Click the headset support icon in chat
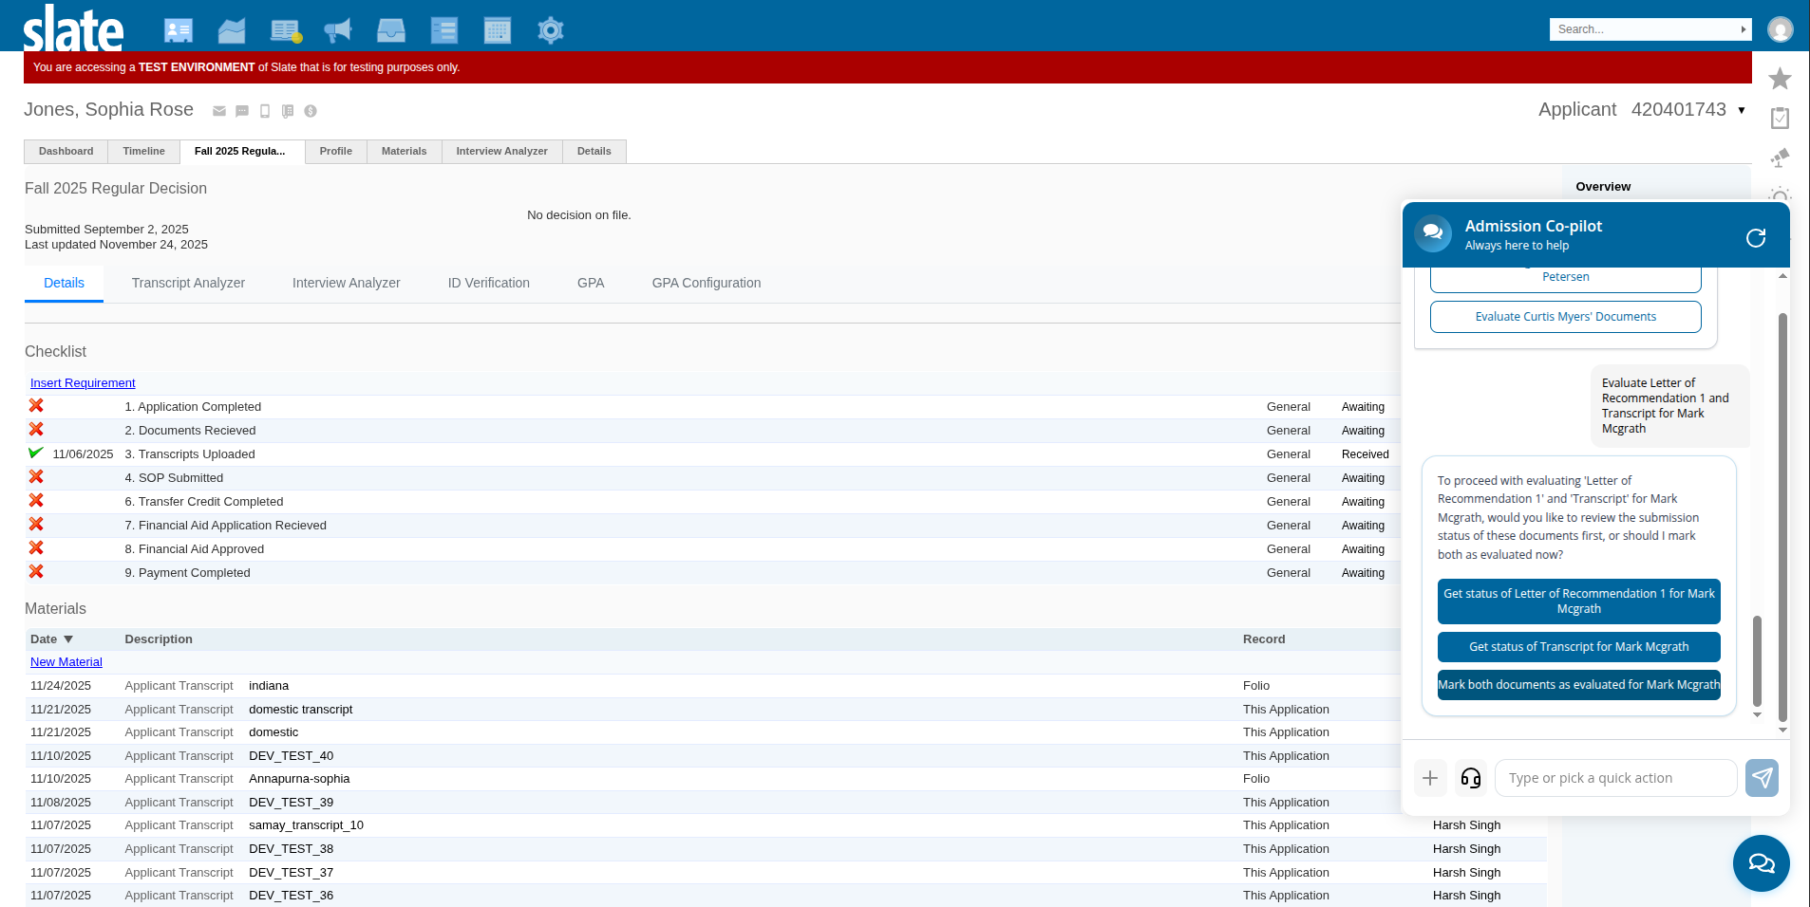This screenshot has width=1810, height=907. (1470, 778)
